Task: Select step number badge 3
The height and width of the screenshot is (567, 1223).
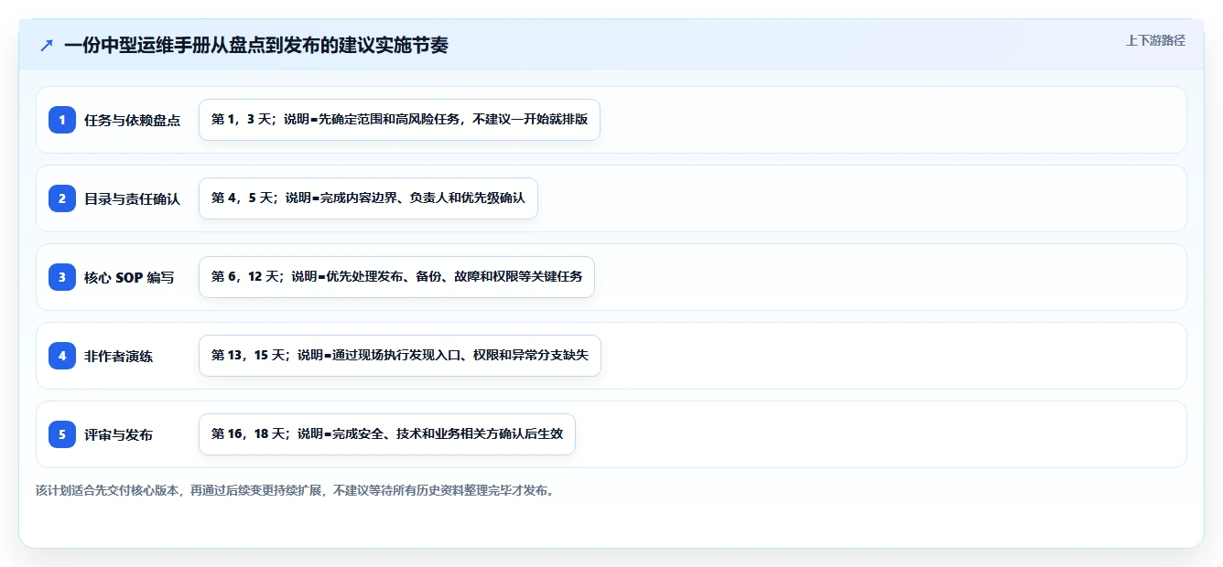Action: (x=62, y=277)
